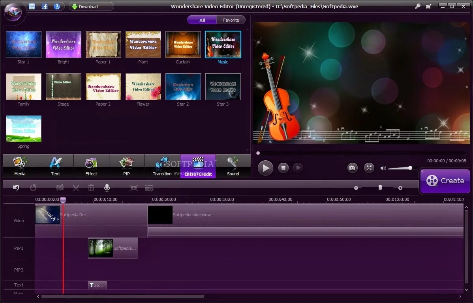Click the register key icon
The width and height of the screenshot is (473, 303).
tap(418, 6)
